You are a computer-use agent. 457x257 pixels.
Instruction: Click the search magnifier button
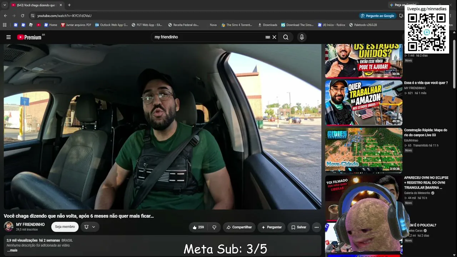coord(286,37)
